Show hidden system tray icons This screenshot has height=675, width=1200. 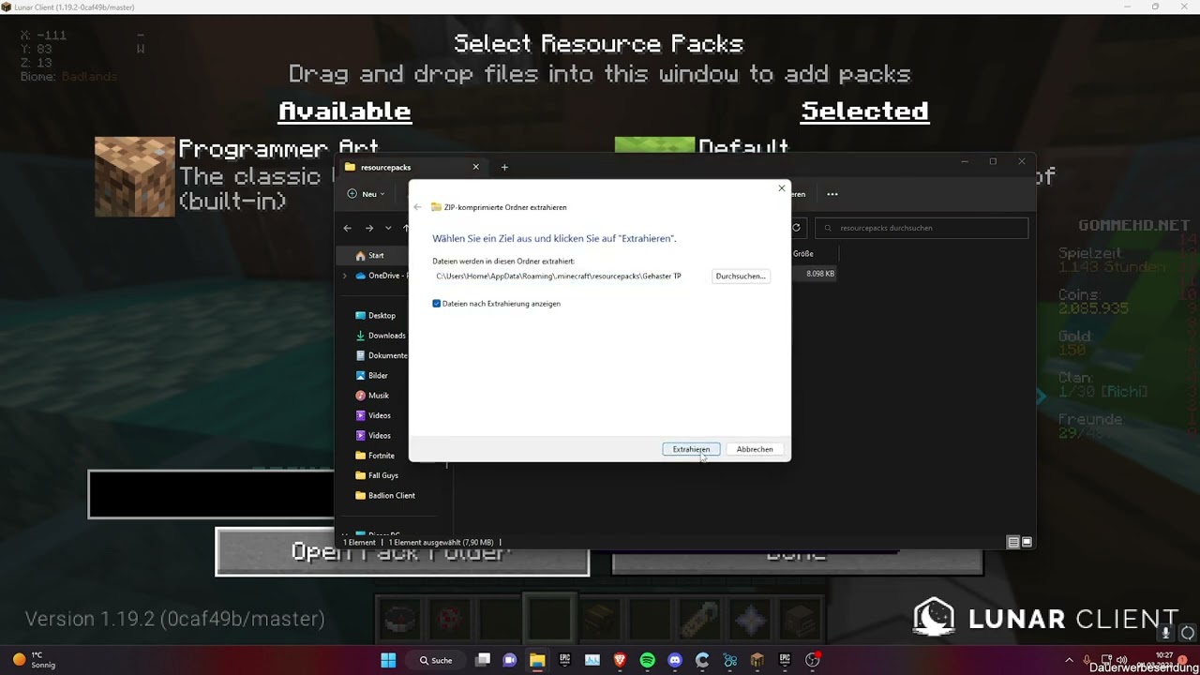[x=1069, y=660]
